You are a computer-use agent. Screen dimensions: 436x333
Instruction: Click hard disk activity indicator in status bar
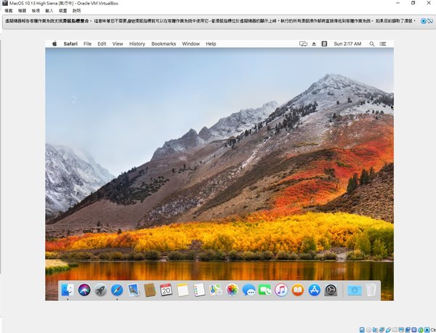click(x=362, y=329)
